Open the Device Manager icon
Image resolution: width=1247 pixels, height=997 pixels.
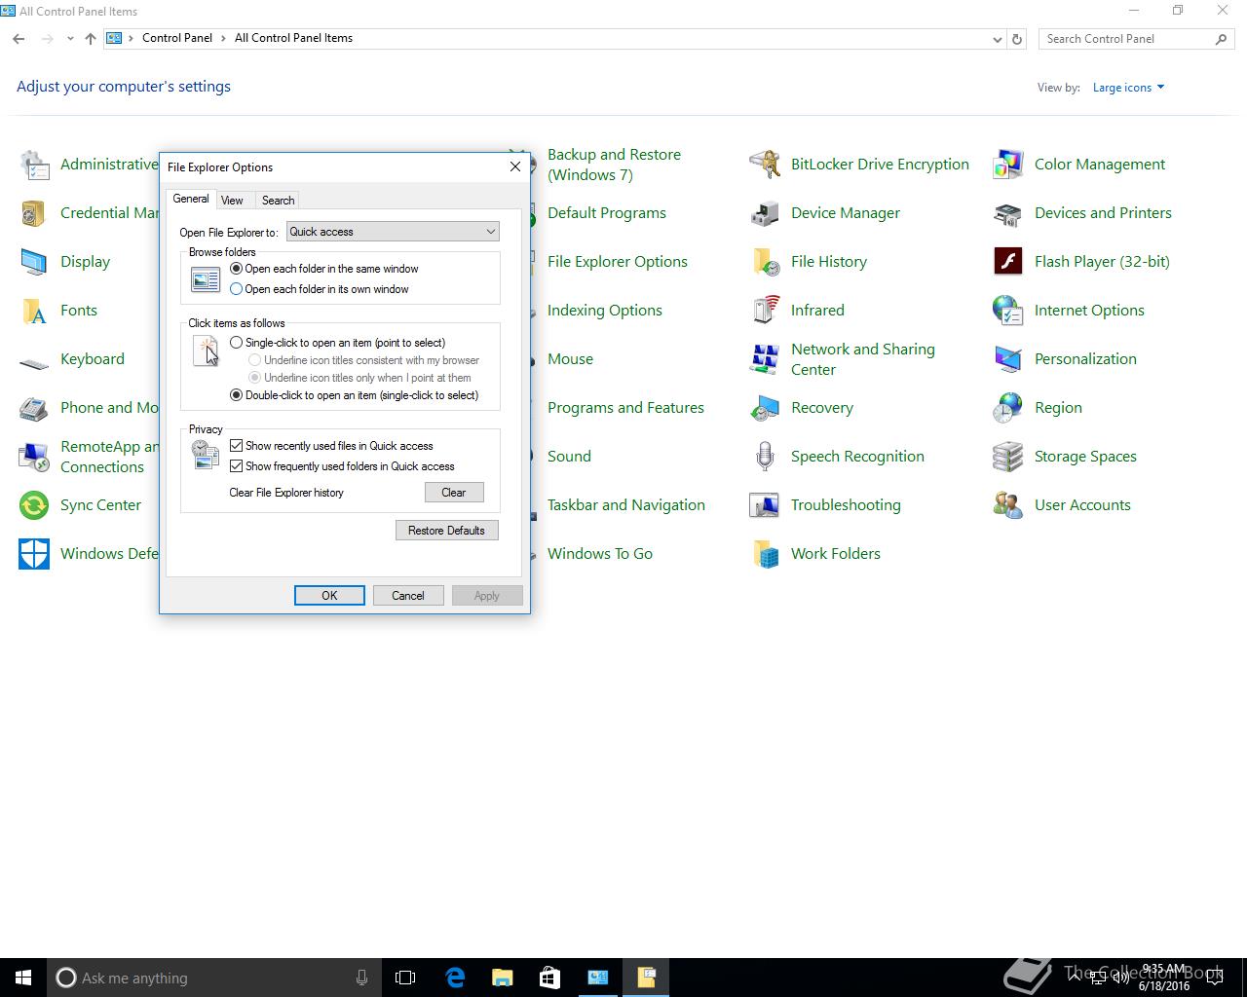(765, 213)
